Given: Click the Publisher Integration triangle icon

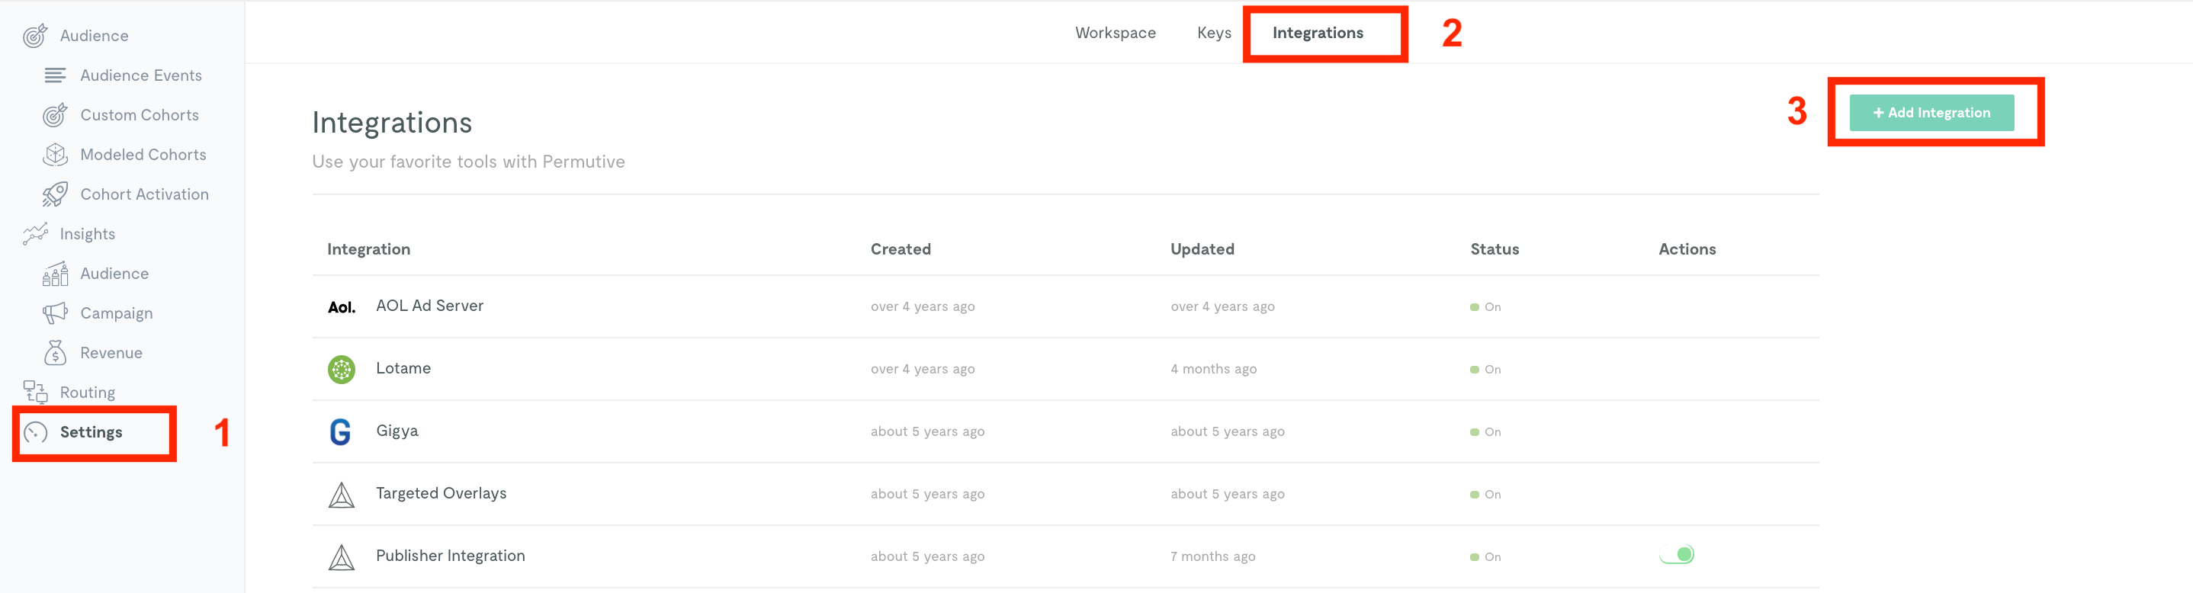Looking at the screenshot, I should tap(342, 557).
